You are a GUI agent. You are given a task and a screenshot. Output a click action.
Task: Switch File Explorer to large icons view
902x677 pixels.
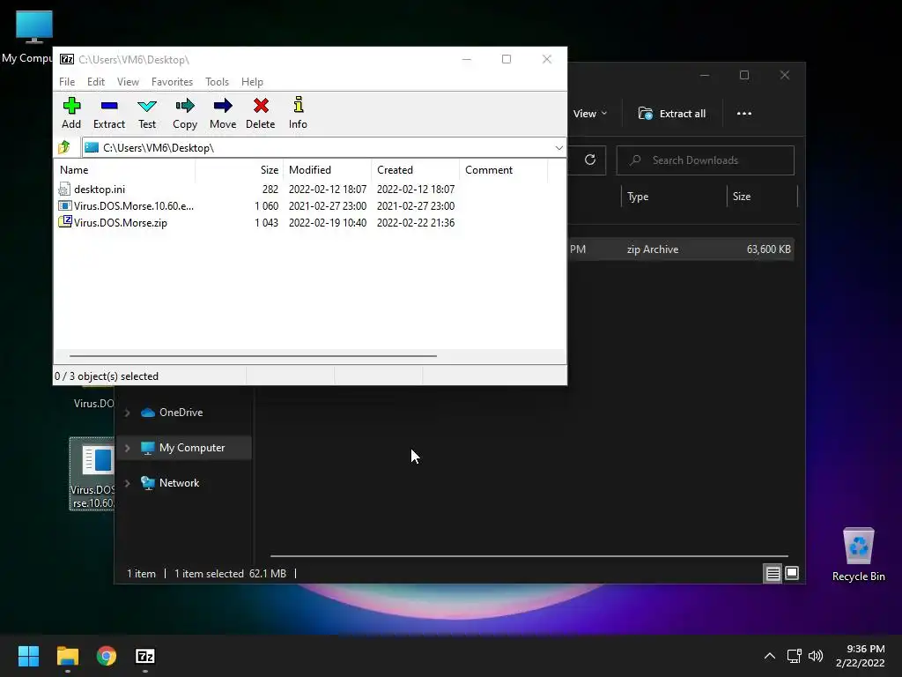[792, 573]
